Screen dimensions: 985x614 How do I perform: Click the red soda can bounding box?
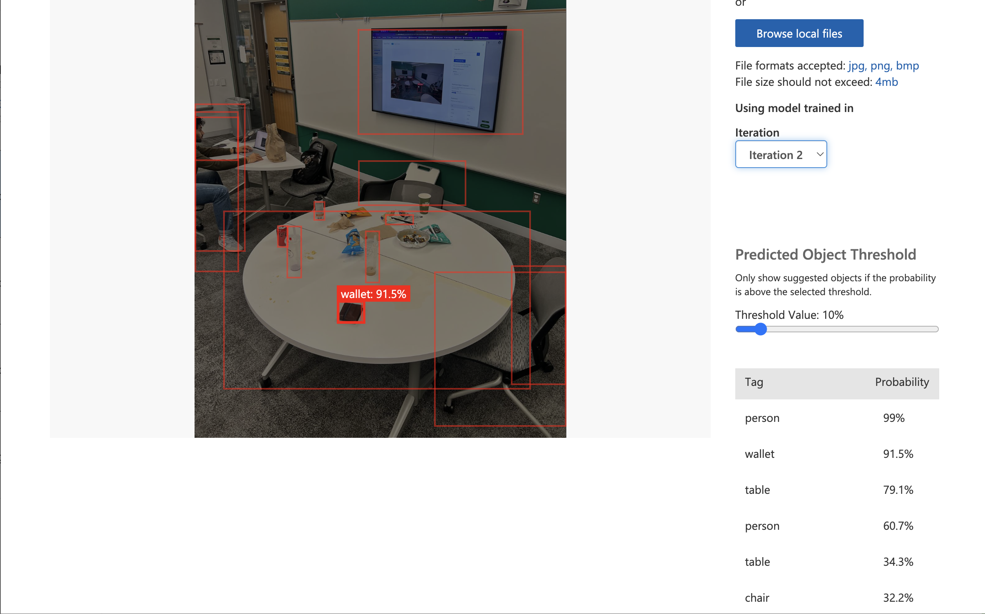[x=282, y=236]
